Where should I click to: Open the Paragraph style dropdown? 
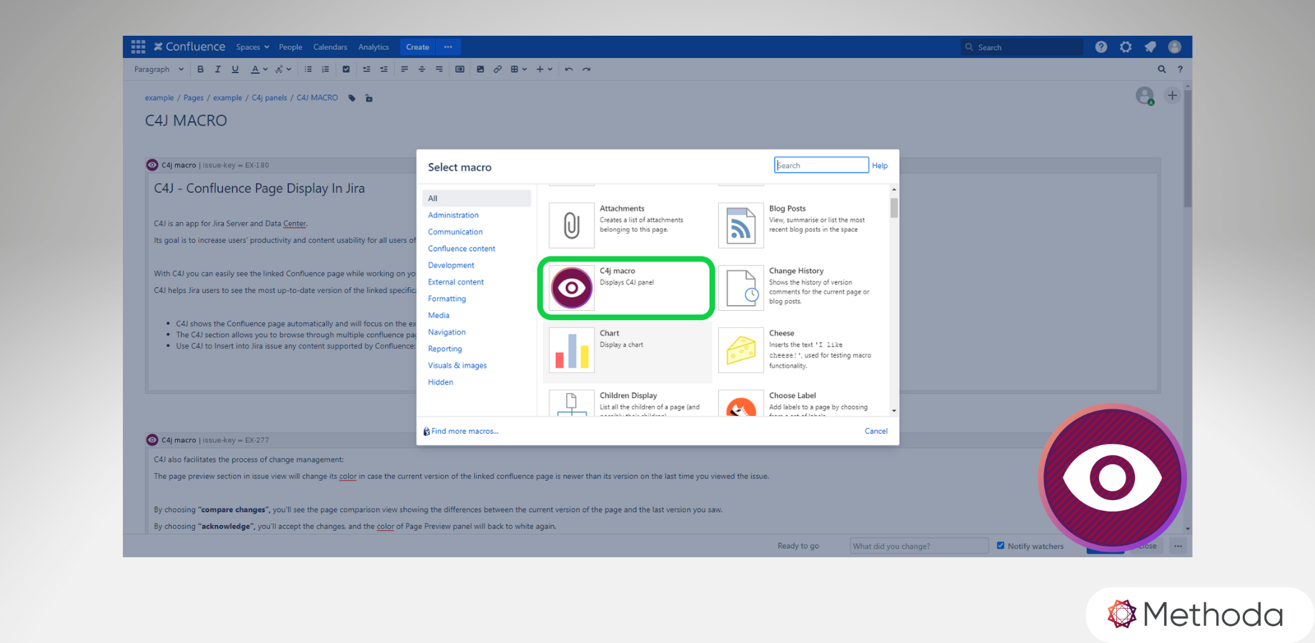[x=159, y=69]
